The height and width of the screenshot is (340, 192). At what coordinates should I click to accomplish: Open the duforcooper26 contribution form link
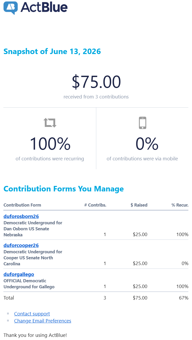pyautogui.click(x=21, y=245)
